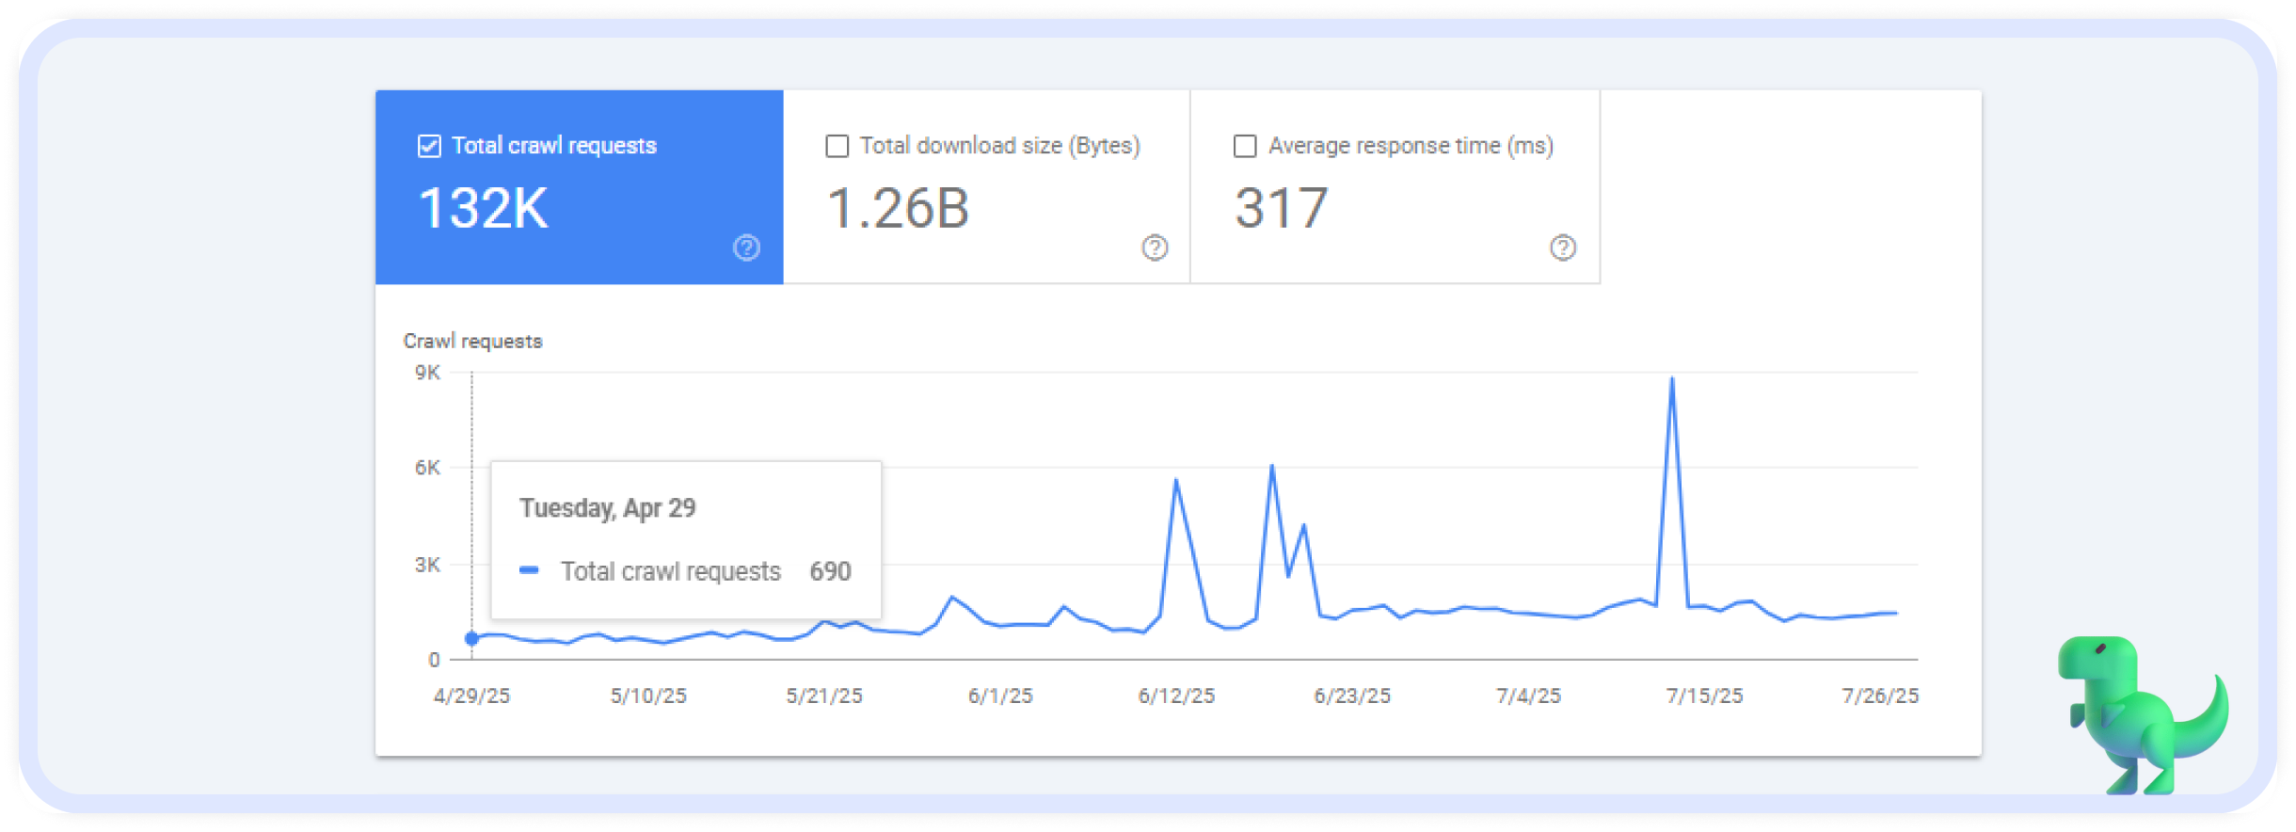
Task: Select the 317 response time value
Action: click(x=1281, y=208)
